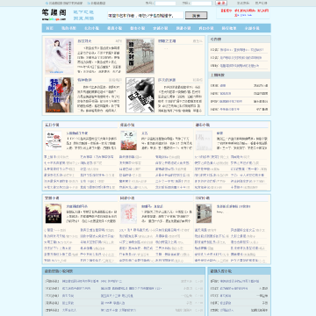Open 修真小说 in the navigation bar
The image size is (316, 316).
click(x=115, y=28)
